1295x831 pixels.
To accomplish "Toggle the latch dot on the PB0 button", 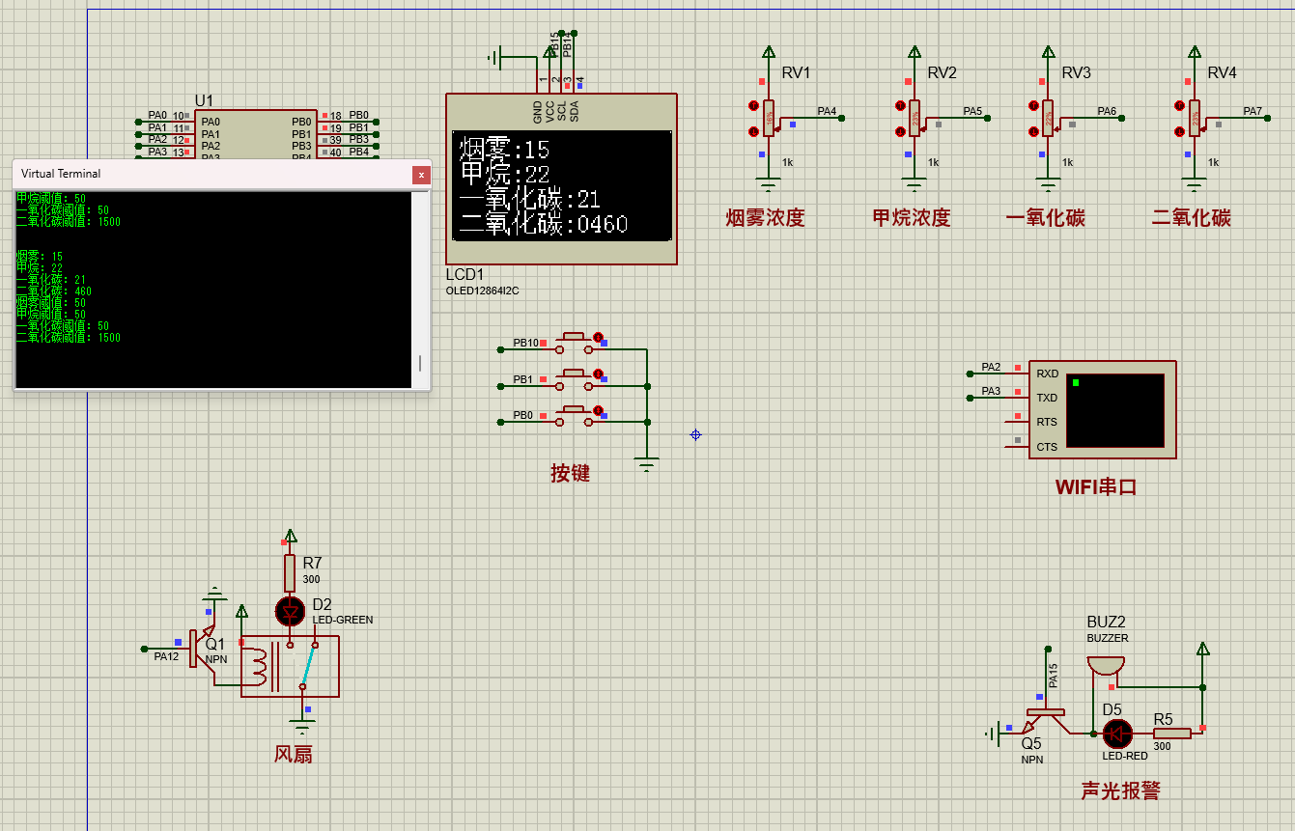I will [598, 412].
